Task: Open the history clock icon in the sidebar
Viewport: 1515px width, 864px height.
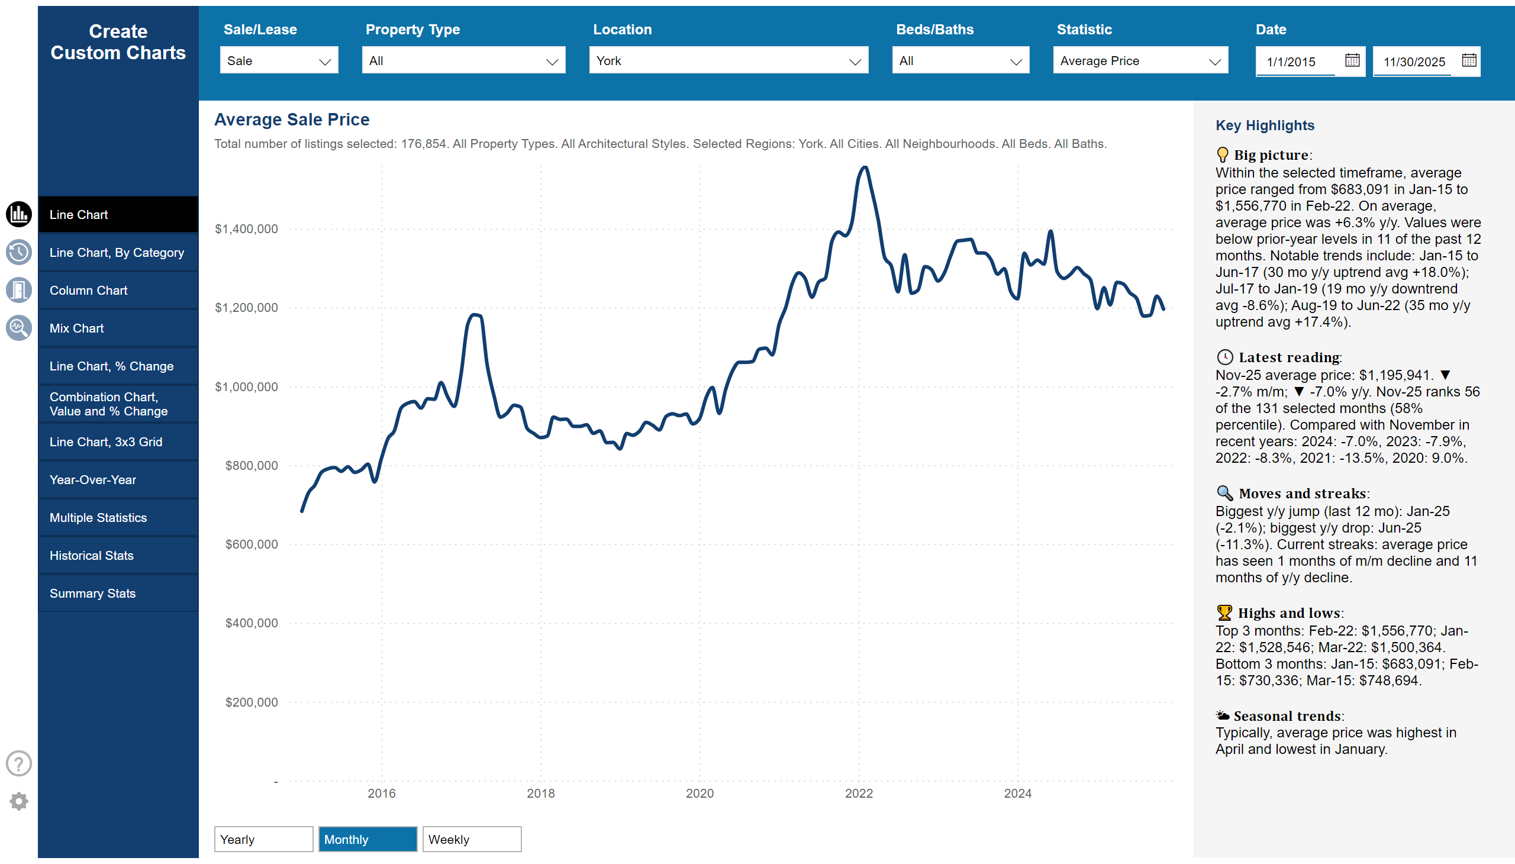Action: pyautogui.click(x=18, y=252)
